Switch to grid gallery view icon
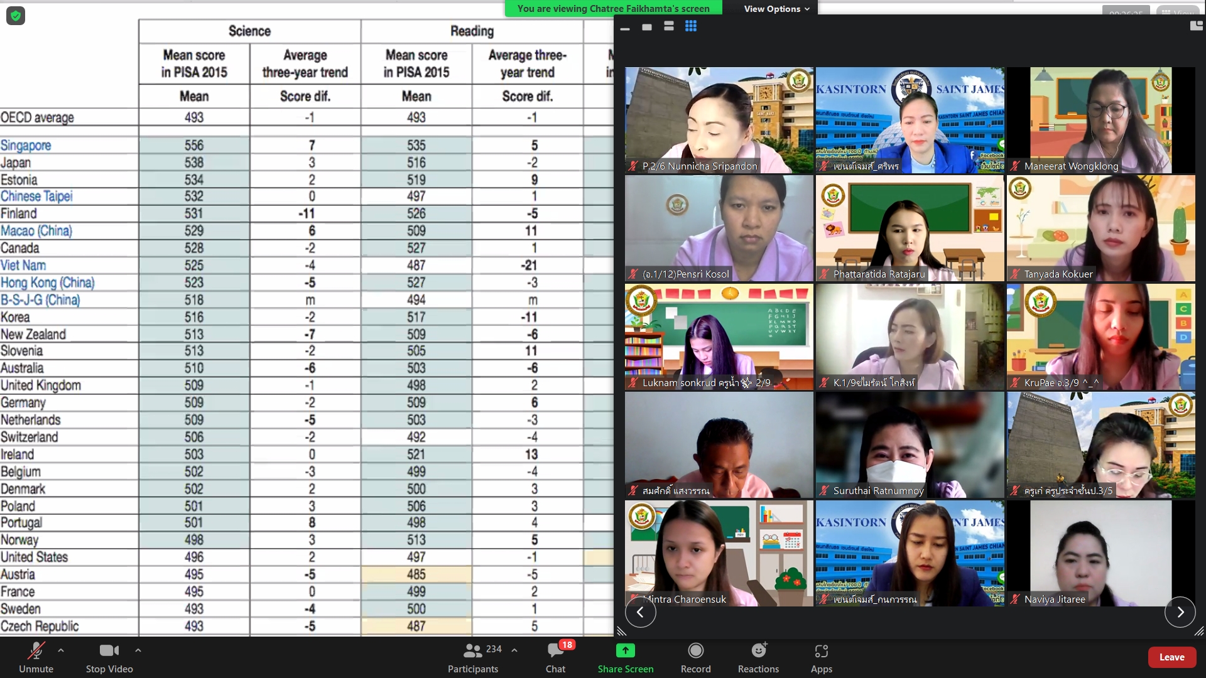 coord(691,26)
